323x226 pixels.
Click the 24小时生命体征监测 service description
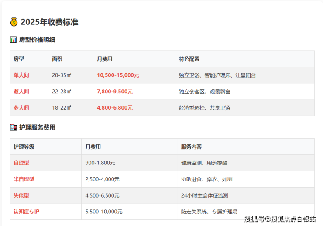coord(205,195)
